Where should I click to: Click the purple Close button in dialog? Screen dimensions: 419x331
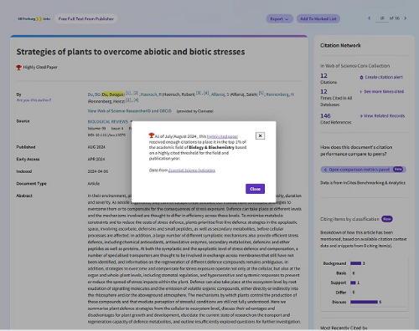coord(255,189)
